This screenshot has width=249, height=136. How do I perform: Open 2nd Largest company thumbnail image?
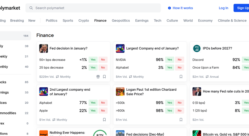click(x=43, y=92)
